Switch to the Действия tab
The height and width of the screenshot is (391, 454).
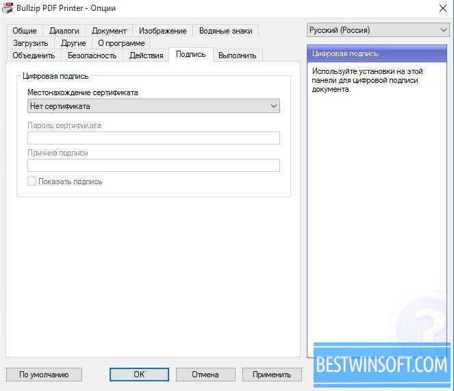tap(147, 55)
